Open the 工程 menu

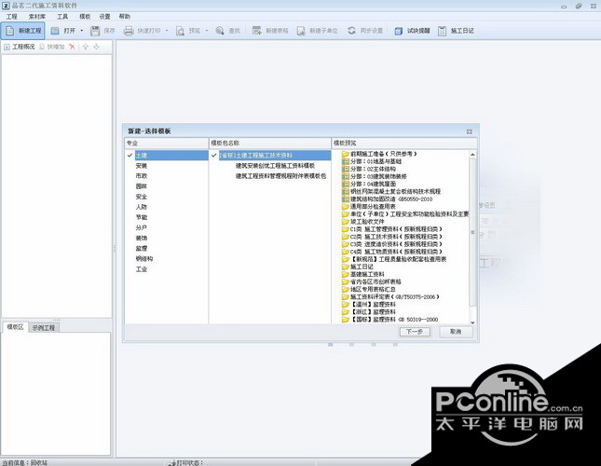tap(12, 17)
